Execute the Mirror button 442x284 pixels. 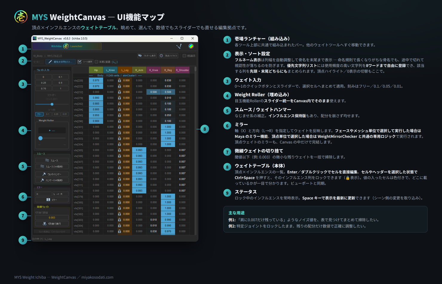coord(52,200)
